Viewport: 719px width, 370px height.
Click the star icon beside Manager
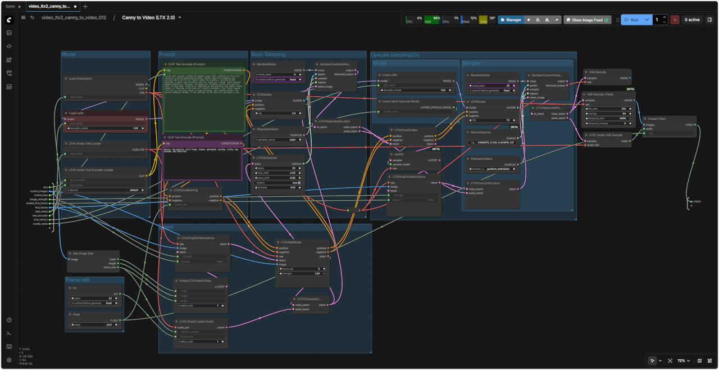click(x=529, y=20)
